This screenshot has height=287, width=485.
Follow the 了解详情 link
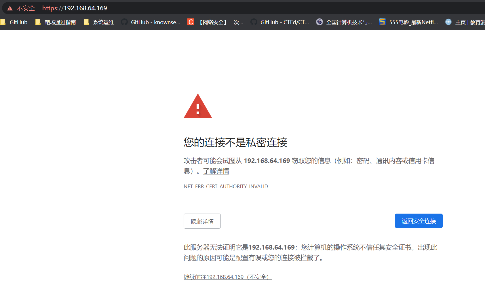point(216,171)
